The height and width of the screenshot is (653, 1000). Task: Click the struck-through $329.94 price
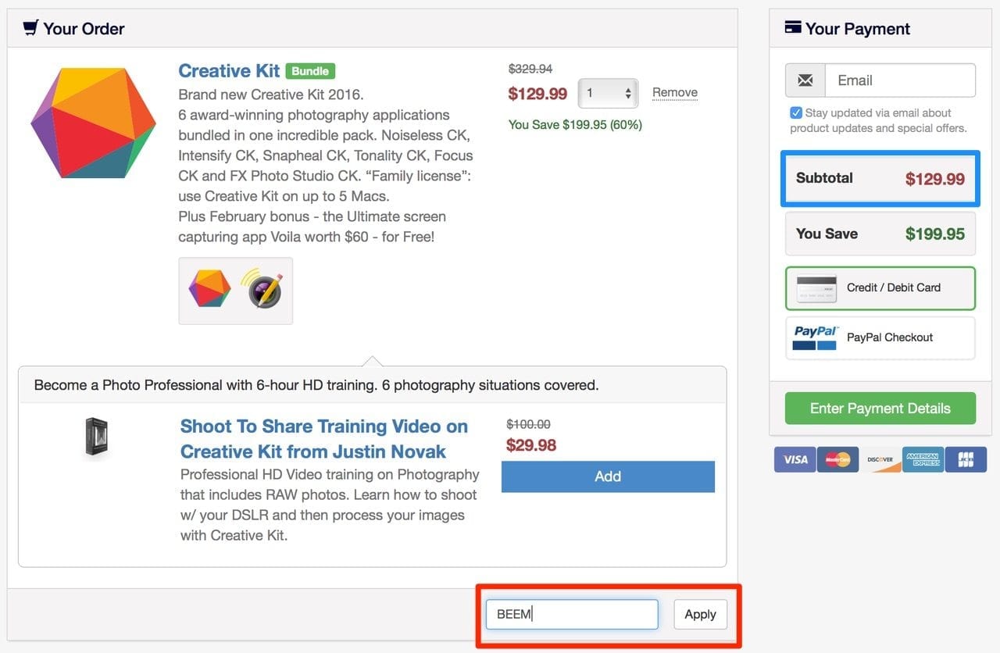click(x=530, y=69)
